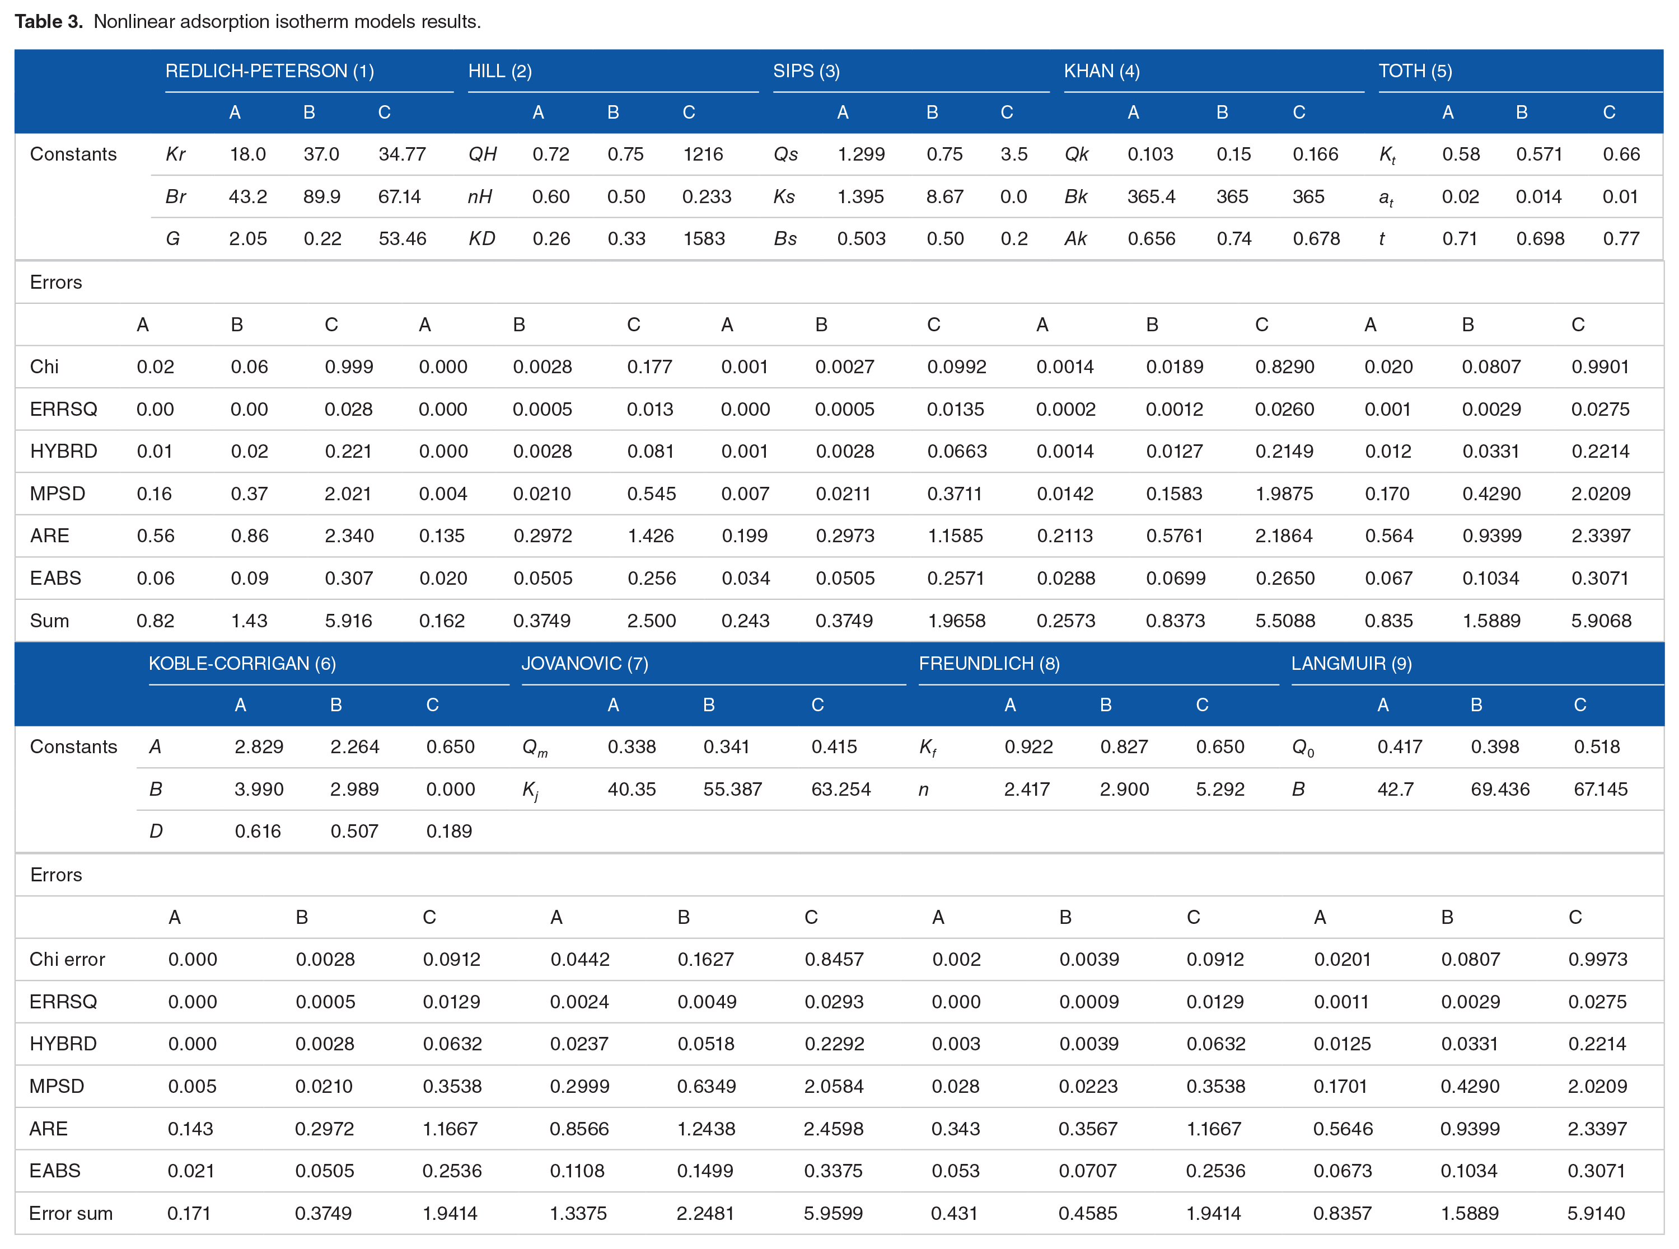Click the HILL (2) model header
Screen dimensions: 1679x1249
(x=499, y=71)
